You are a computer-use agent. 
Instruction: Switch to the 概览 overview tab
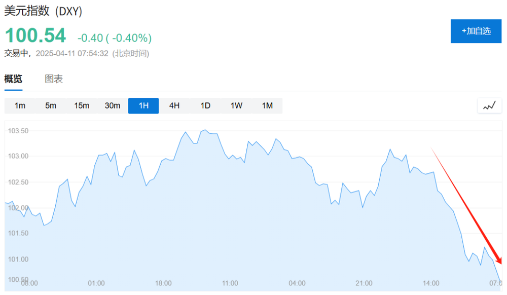click(x=14, y=79)
